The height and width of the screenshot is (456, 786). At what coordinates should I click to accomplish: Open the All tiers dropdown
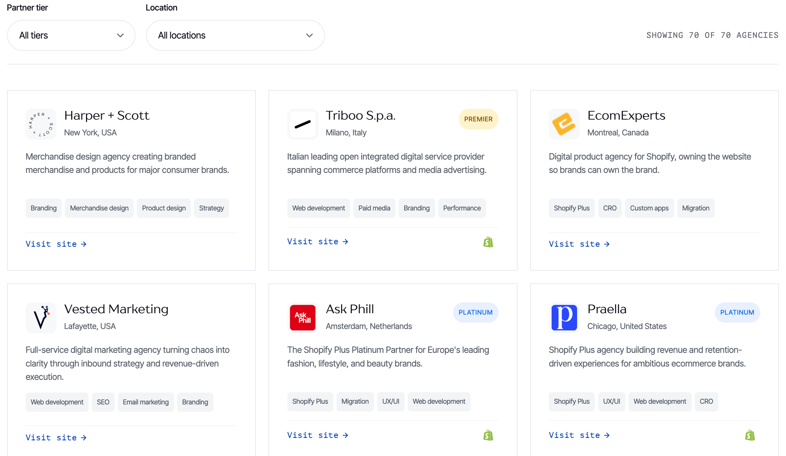pos(71,35)
